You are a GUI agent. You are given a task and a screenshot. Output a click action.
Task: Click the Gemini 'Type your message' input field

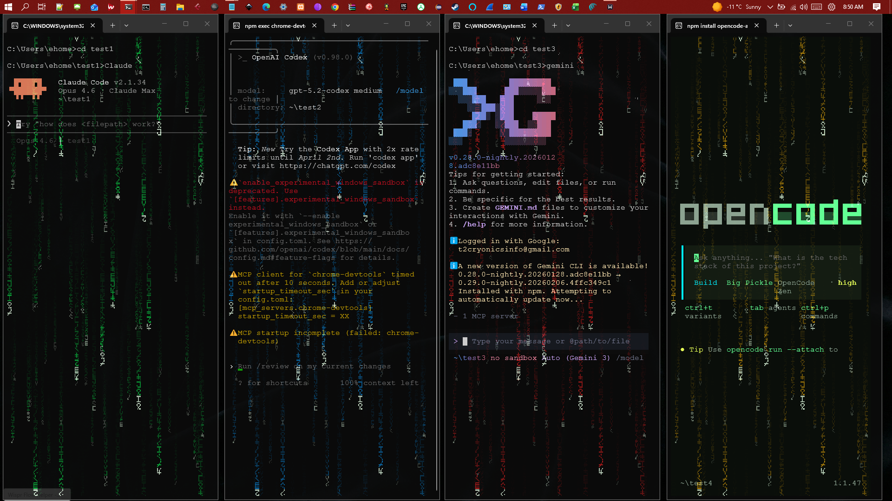coord(548,341)
